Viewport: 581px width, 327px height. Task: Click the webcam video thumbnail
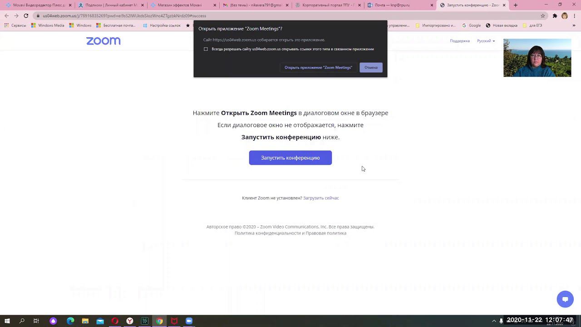tap(537, 58)
